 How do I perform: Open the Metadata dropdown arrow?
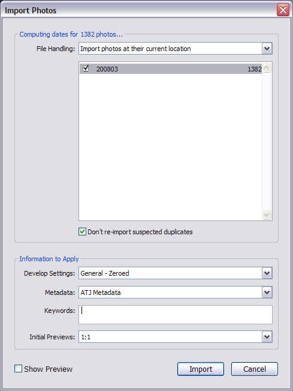coord(267,292)
